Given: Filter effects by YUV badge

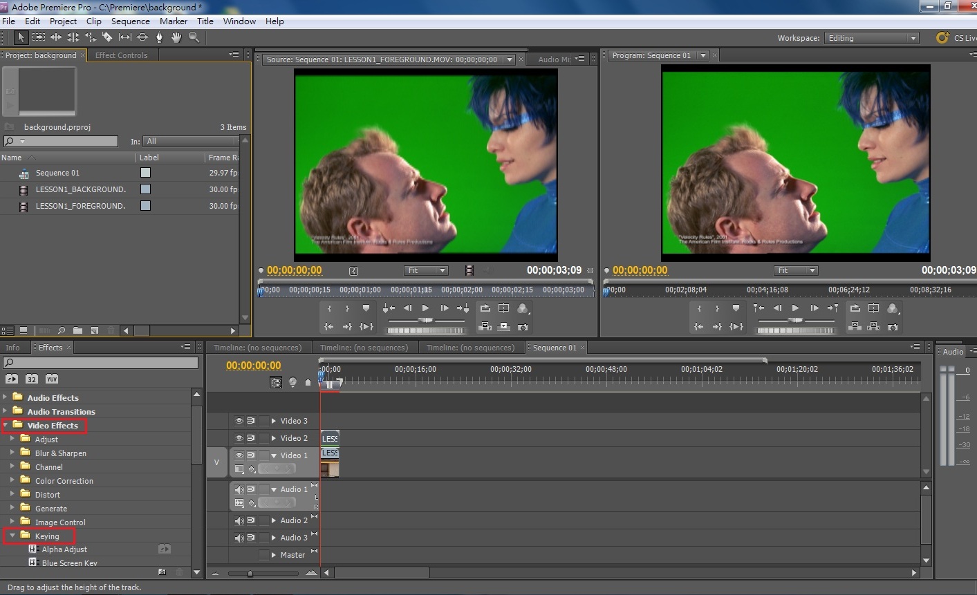Looking at the screenshot, I should tap(52, 379).
